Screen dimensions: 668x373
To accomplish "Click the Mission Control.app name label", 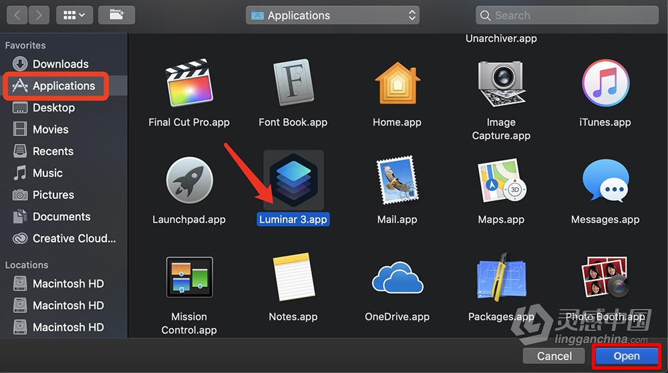I will (x=189, y=323).
